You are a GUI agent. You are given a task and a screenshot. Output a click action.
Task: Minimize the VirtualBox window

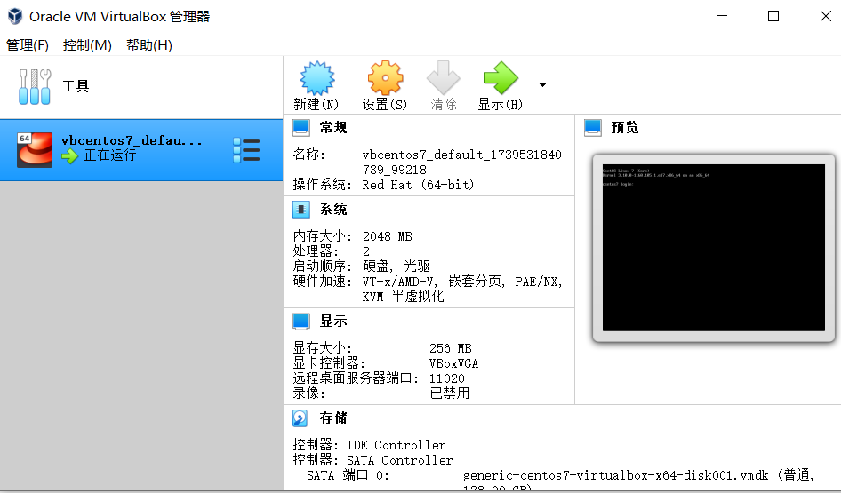click(722, 16)
